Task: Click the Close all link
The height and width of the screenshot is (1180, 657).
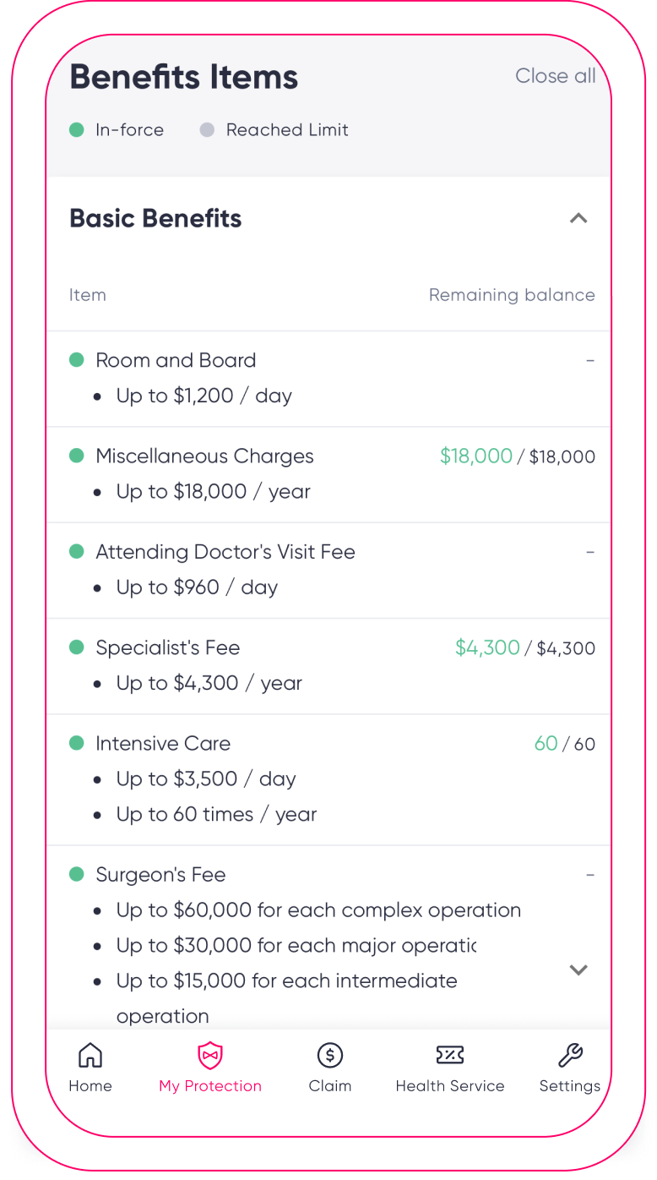Action: pyautogui.click(x=556, y=76)
